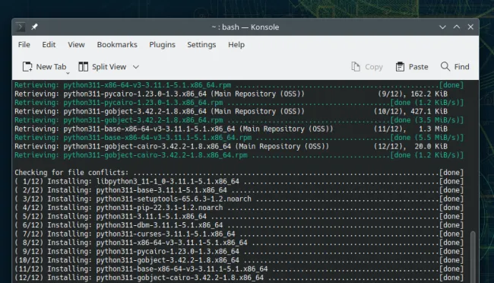Minimize the Konsole window
Screen dimensions: 494x283
point(442,27)
